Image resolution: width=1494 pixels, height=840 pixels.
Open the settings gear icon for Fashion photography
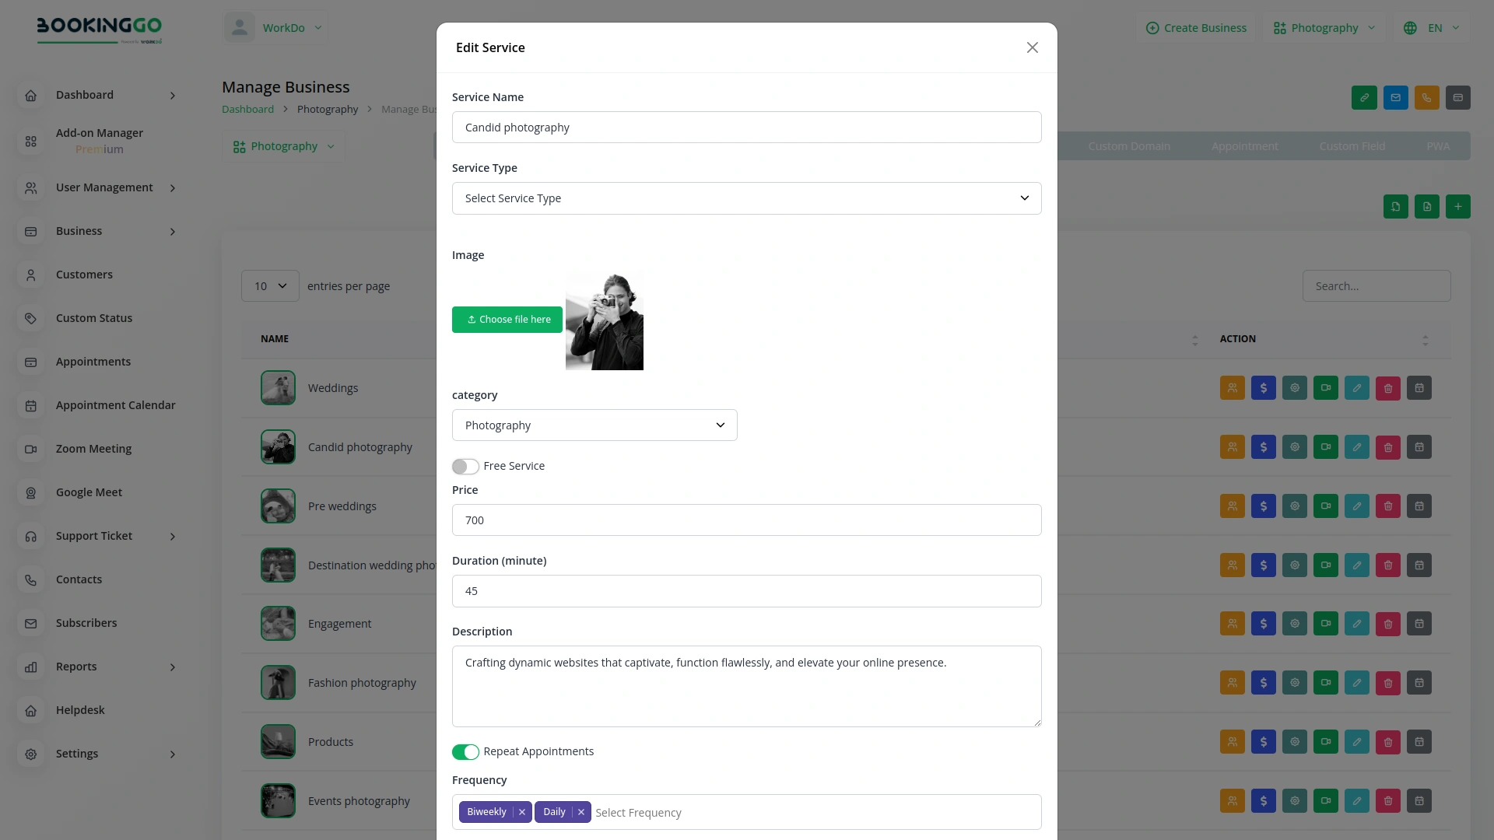pos(1294,682)
